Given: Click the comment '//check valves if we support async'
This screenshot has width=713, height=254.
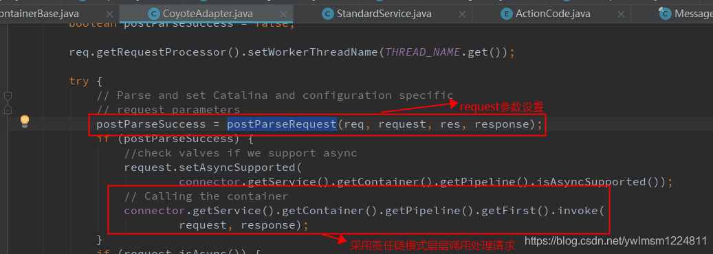Looking at the screenshot, I should pyautogui.click(x=240, y=152).
